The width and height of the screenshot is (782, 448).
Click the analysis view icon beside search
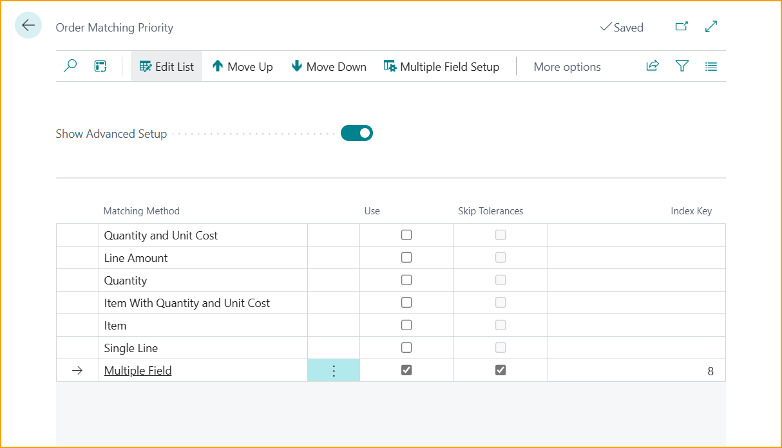point(100,66)
